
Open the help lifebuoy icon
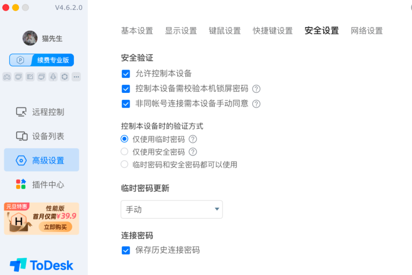pos(64,77)
